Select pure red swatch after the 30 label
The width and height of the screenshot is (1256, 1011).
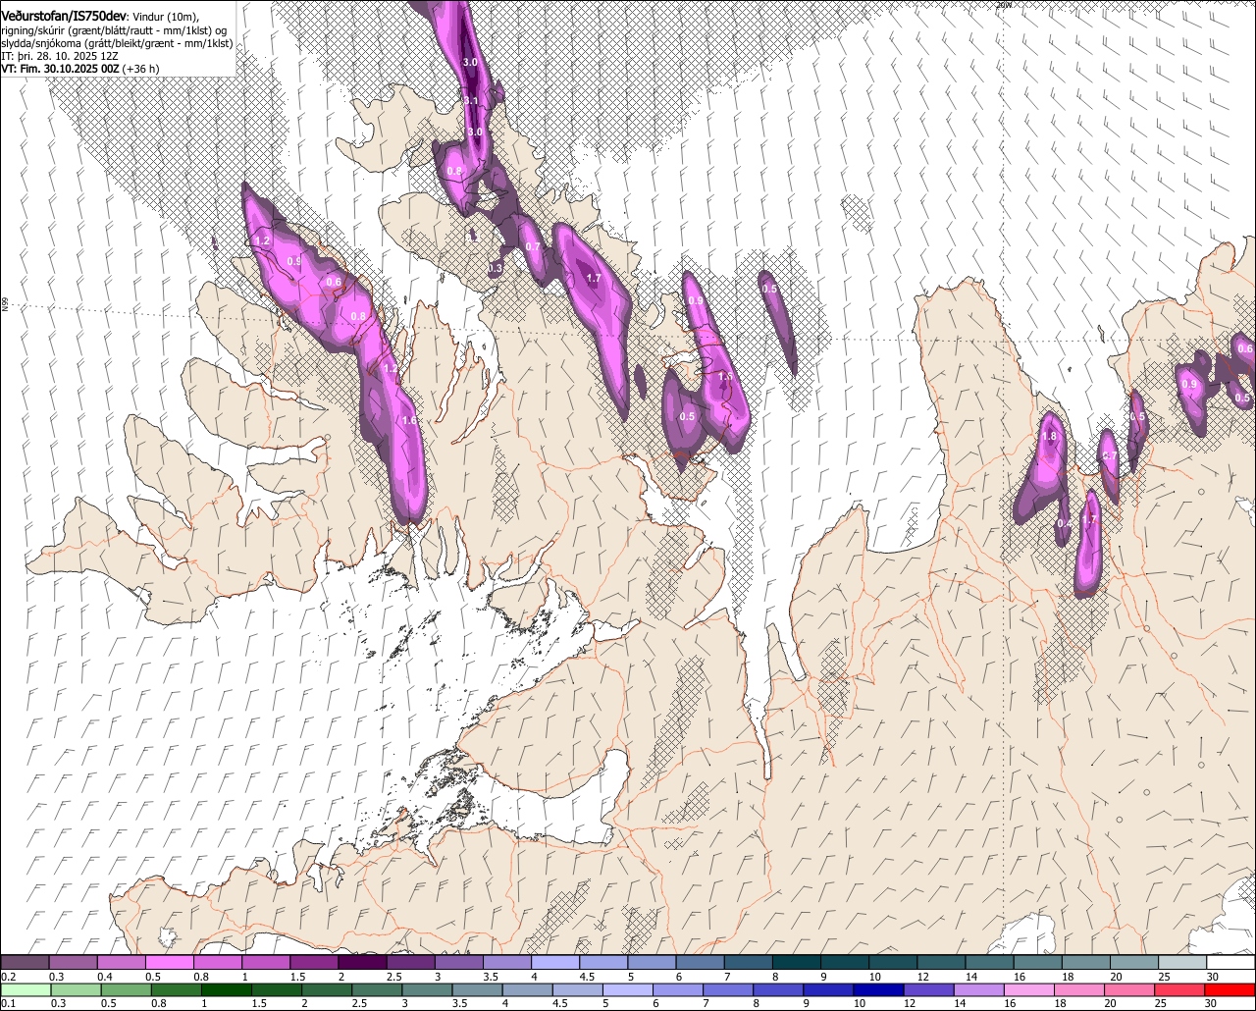point(1230,989)
